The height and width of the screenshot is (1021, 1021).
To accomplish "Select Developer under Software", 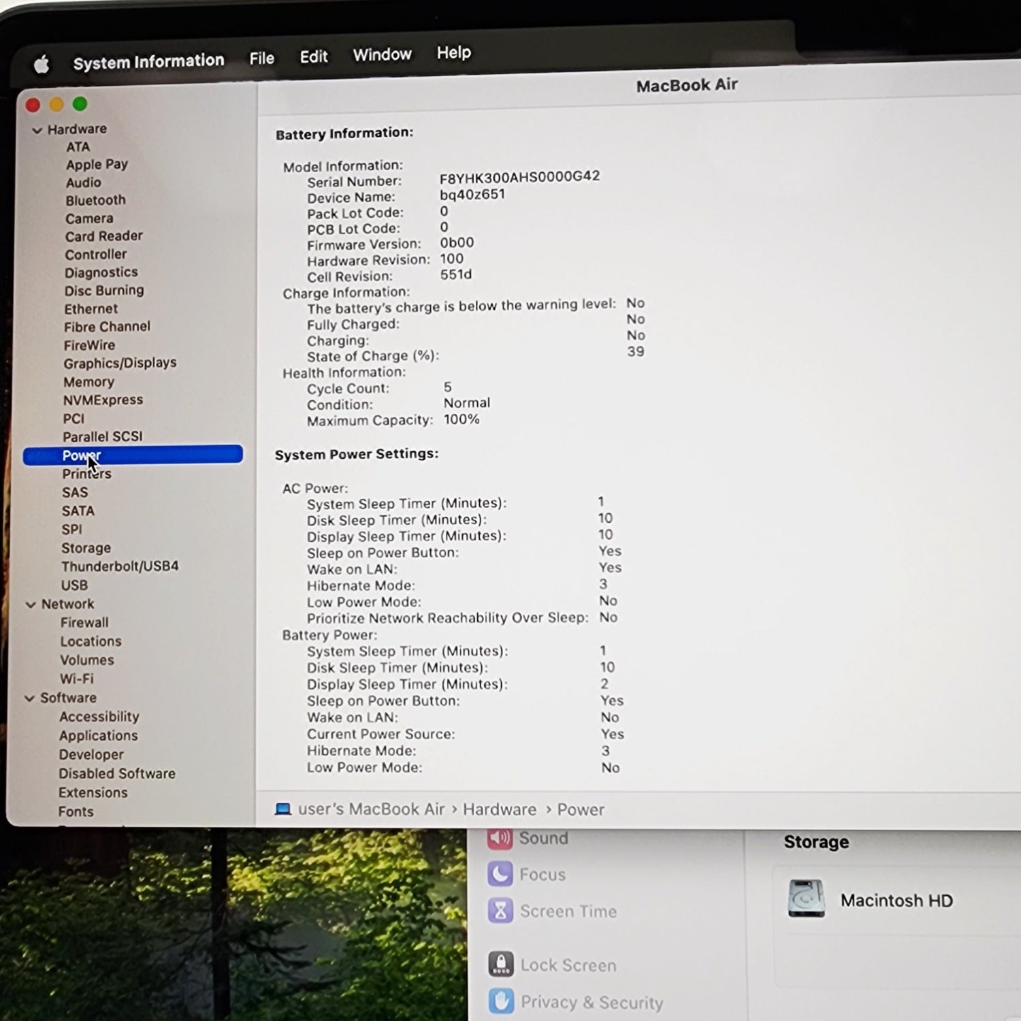I will coord(91,755).
